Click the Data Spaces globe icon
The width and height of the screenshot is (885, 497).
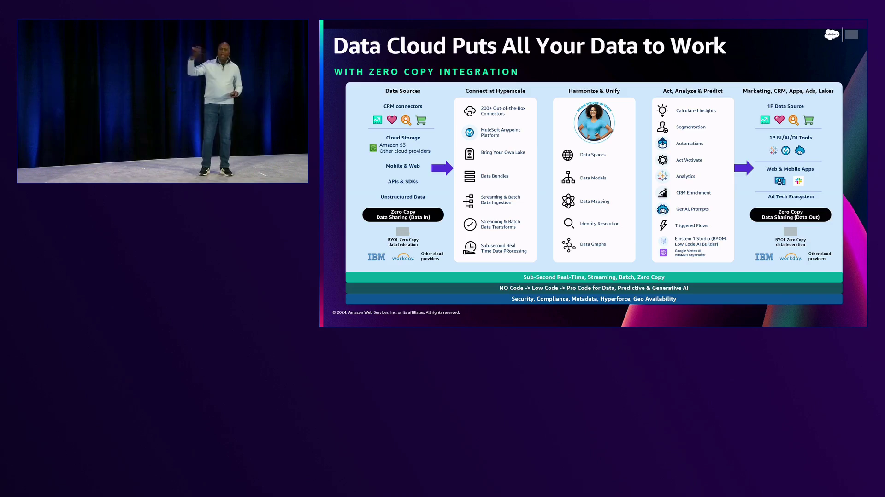click(567, 155)
